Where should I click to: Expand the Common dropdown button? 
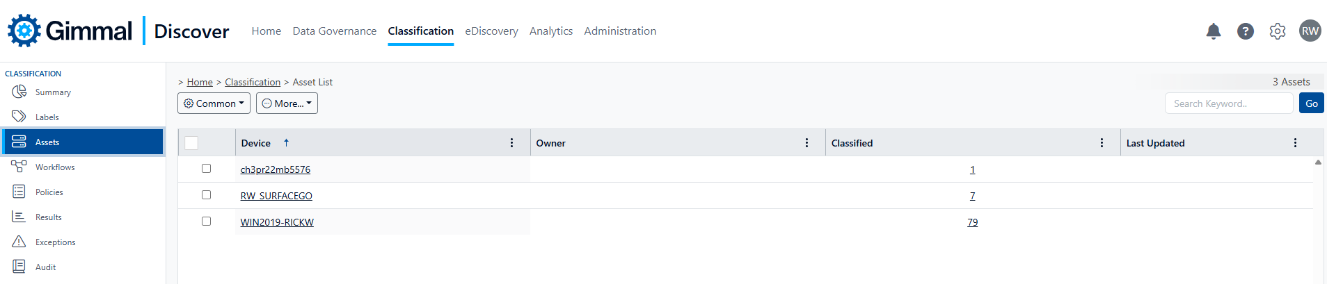tap(214, 103)
